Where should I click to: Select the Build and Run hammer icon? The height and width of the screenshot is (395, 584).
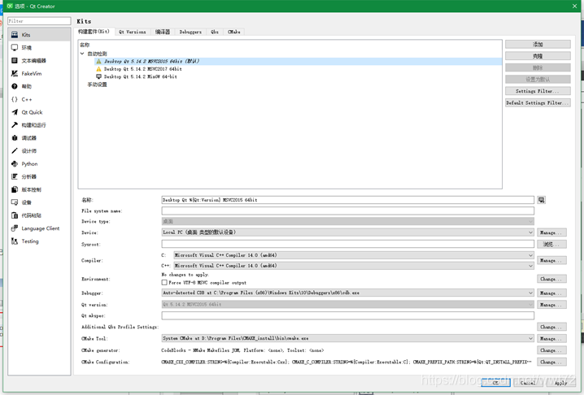coord(15,125)
